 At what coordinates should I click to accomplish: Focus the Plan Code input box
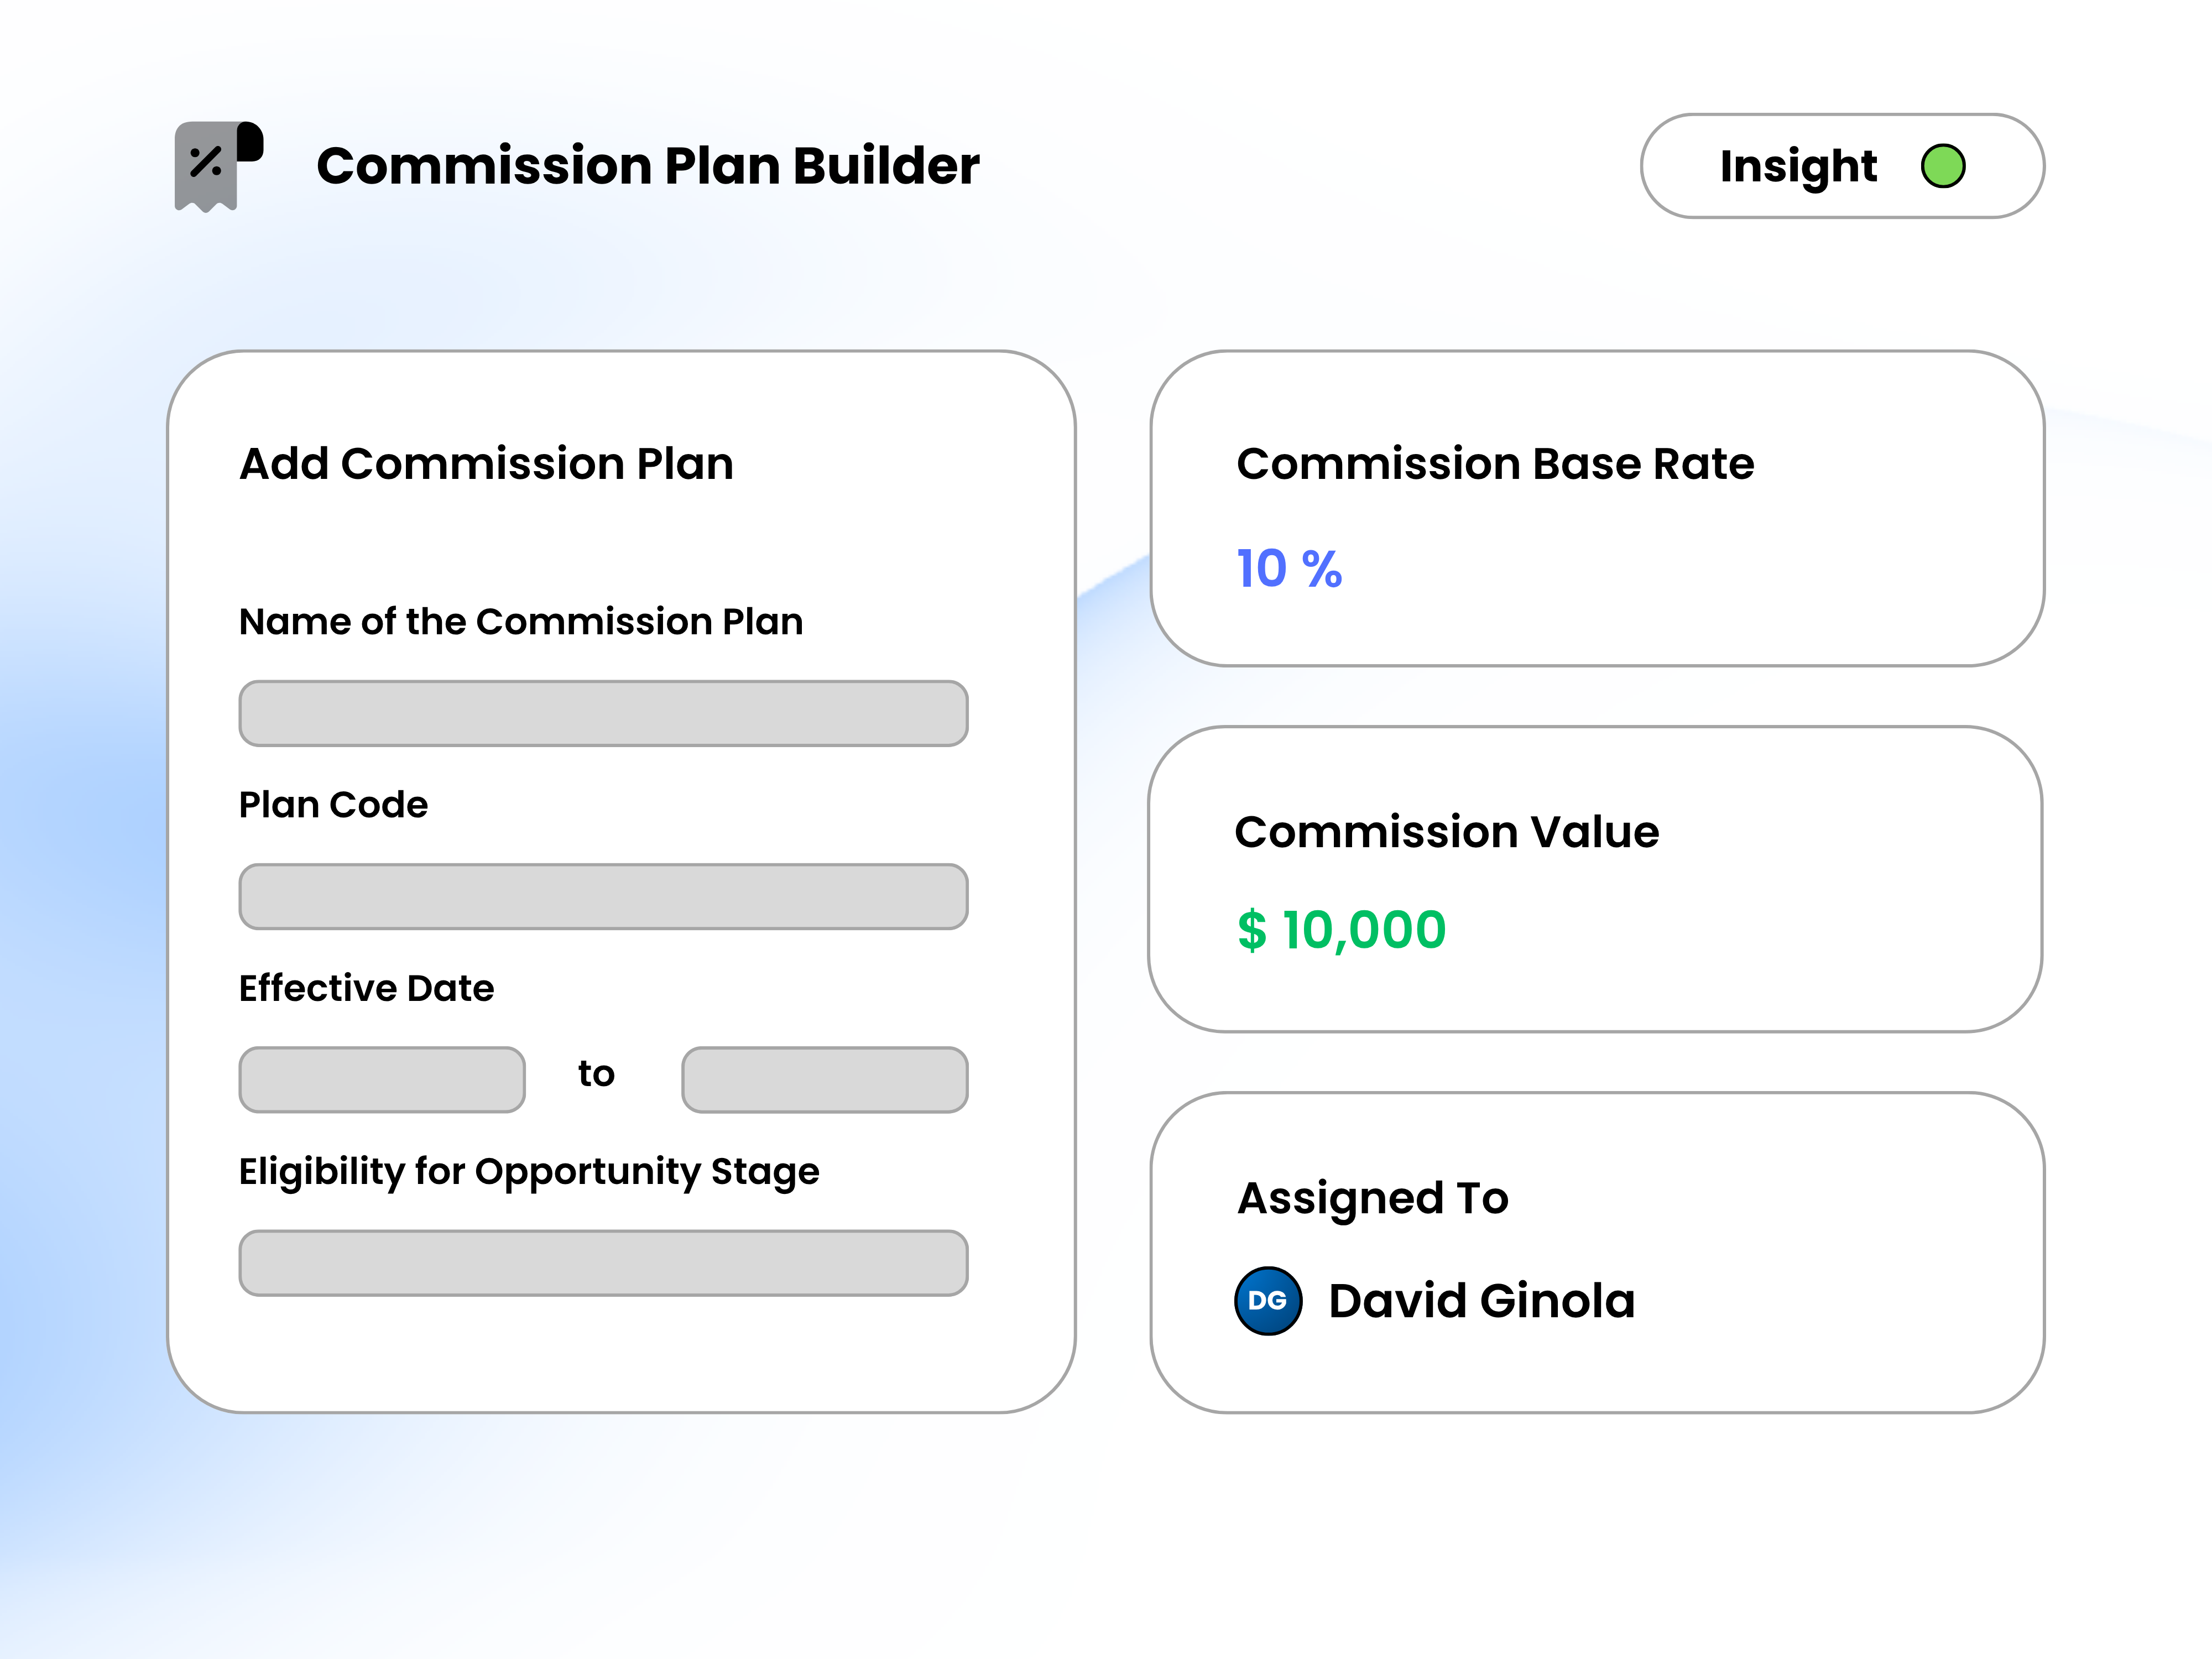(603, 897)
